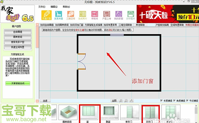The height and width of the screenshot is (123, 199).
Task: Open the 如何添加门窗 help tab
Action: (x=77, y=25)
